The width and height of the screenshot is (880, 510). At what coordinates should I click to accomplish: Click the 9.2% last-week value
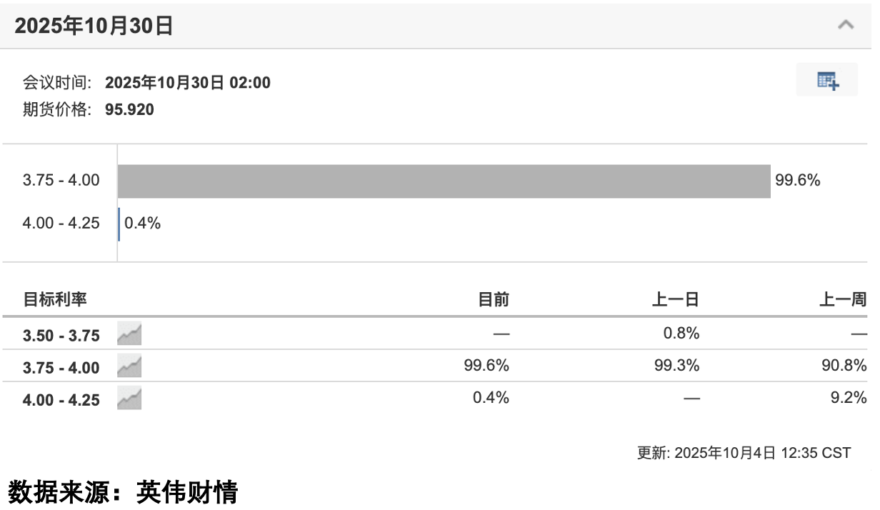coord(850,398)
